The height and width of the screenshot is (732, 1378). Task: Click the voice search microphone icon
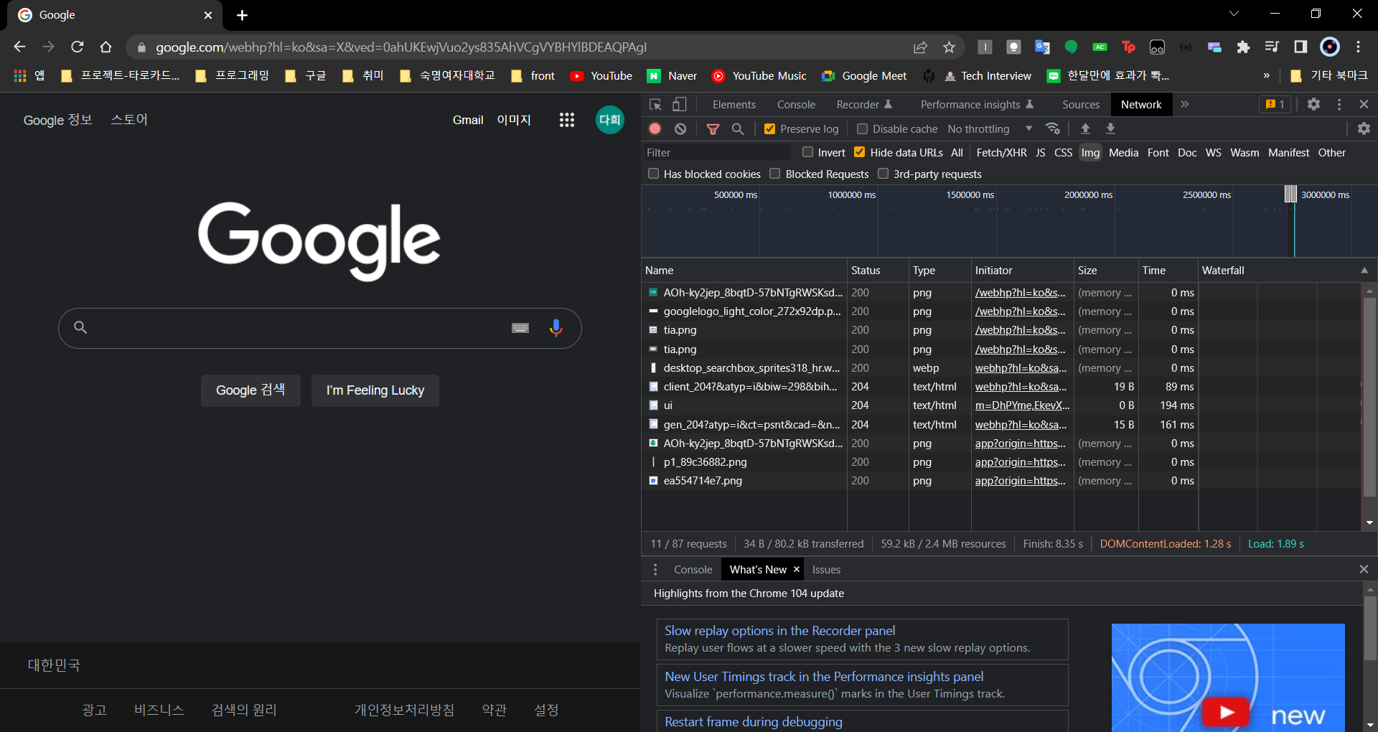coord(556,328)
